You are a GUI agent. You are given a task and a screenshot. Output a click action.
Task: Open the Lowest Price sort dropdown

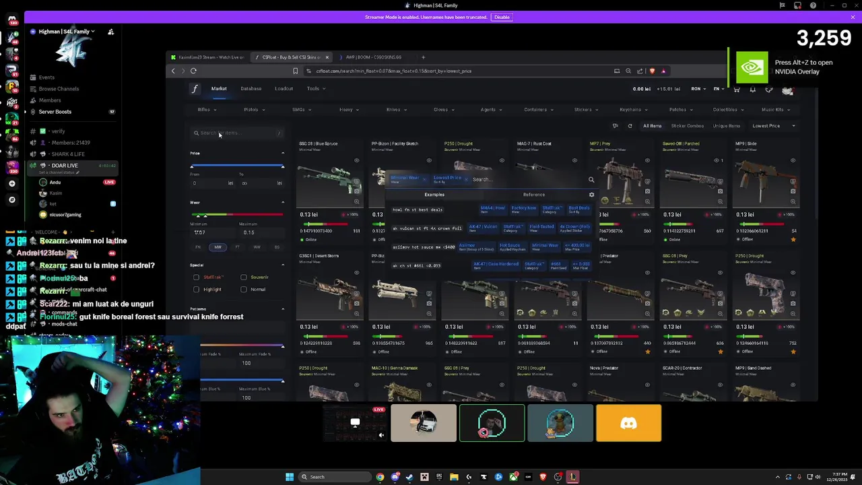pos(773,126)
